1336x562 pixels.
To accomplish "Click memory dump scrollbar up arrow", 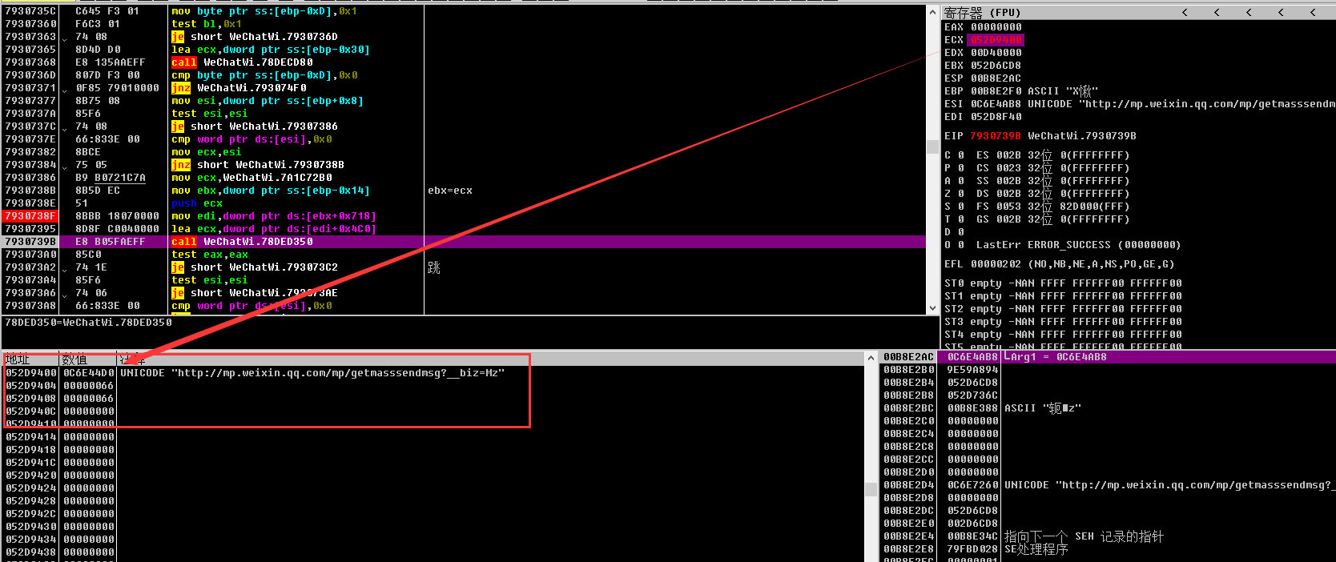I will point(871,358).
